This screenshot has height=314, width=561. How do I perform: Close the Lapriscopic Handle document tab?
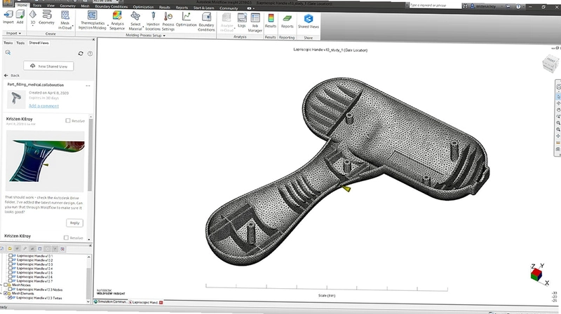click(161, 302)
